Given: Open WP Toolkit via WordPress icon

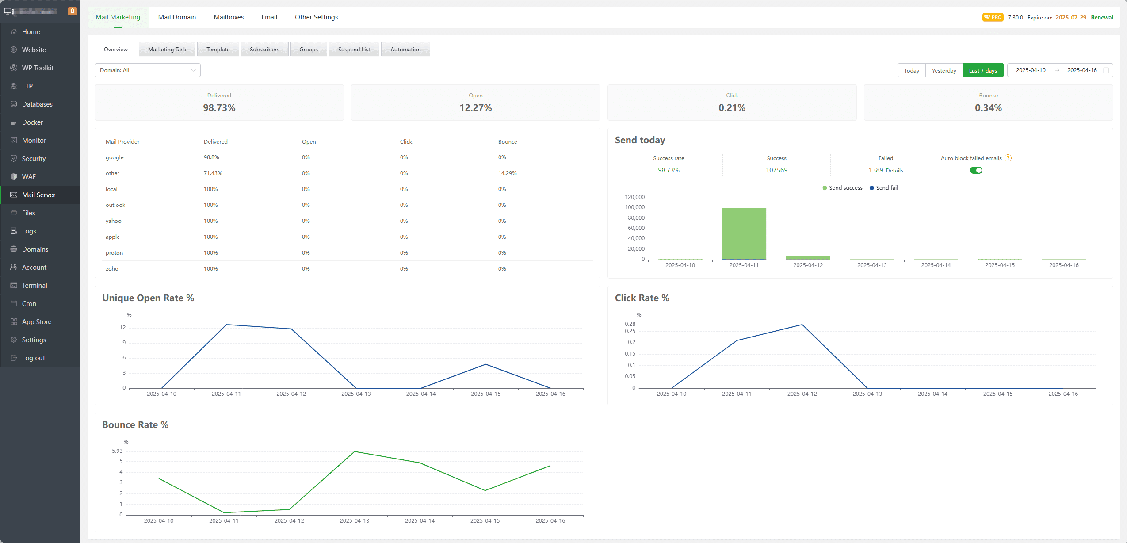Looking at the screenshot, I should (14, 68).
